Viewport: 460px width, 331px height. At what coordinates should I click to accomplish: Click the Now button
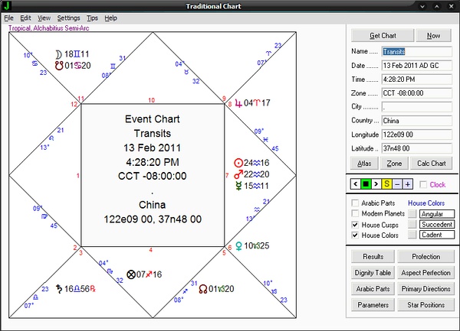[x=433, y=36]
